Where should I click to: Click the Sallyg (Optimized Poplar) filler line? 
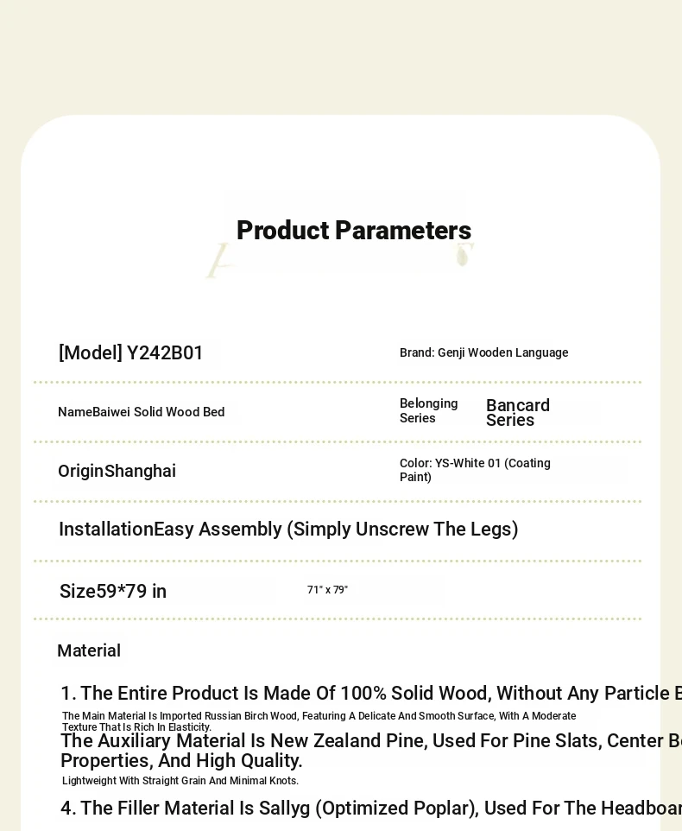371,808
